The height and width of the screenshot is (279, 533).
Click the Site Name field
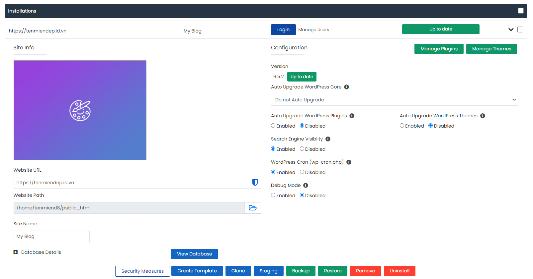(x=51, y=236)
